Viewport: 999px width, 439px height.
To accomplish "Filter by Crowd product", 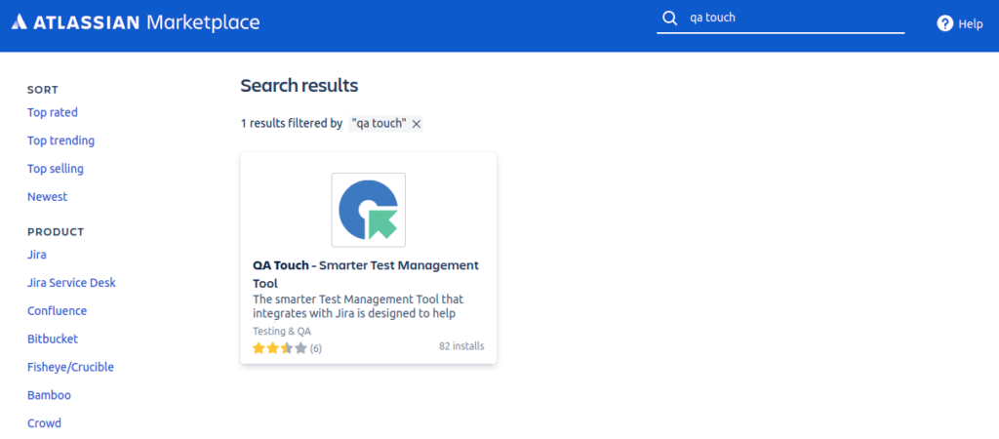I will tap(44, 423).
